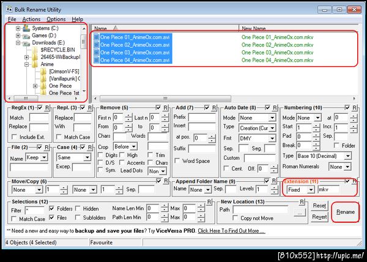This screenshot has width=367, height=262.
Task: Open Auto Date Mode dropdown
Action: tap(272, 118)
